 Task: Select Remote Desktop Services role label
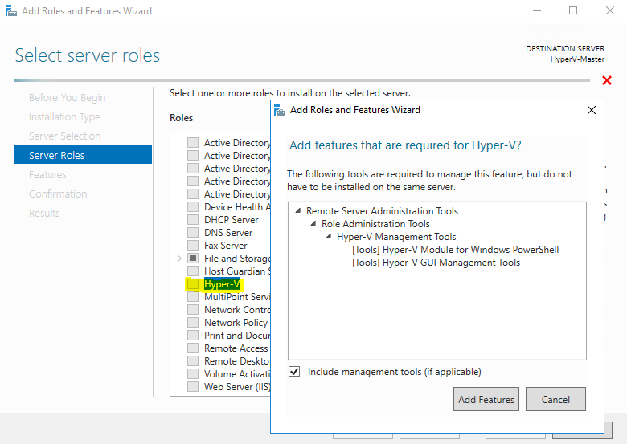pyautogui.click(x=237, y=361)
